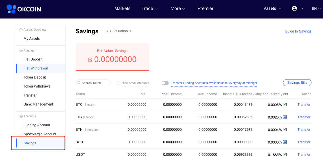The height and width of the screenshot is (159, 323).
Task: Show the LTC yield chart icon
Action: click(285, 117)
